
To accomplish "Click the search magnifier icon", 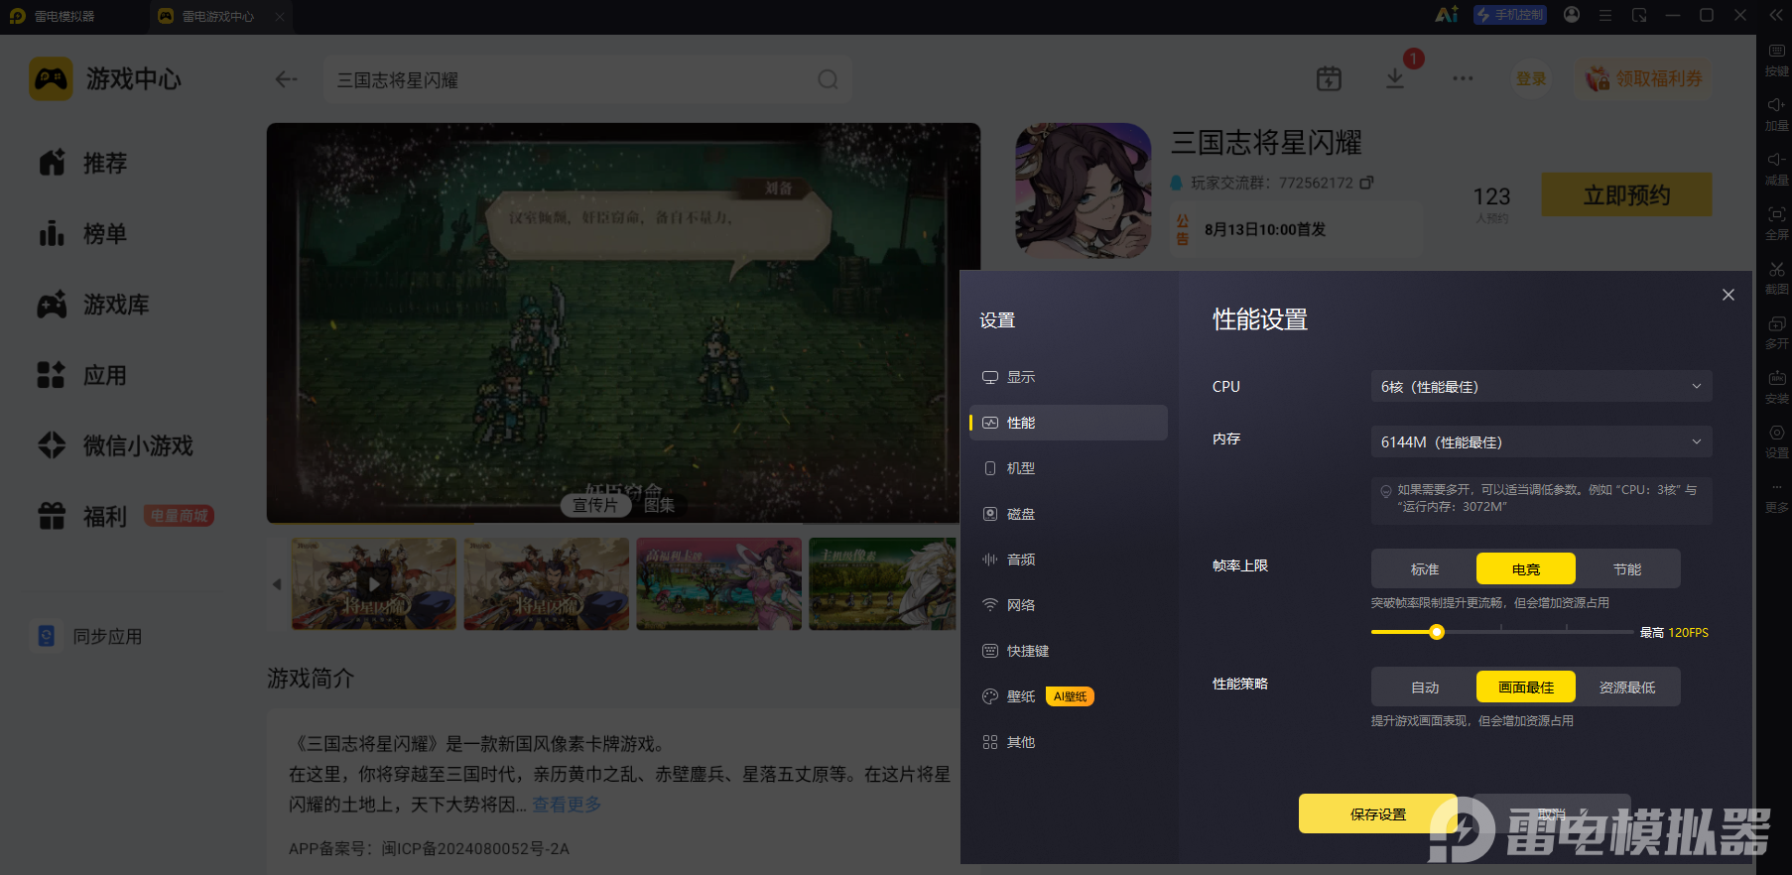I will click(828, 79).
